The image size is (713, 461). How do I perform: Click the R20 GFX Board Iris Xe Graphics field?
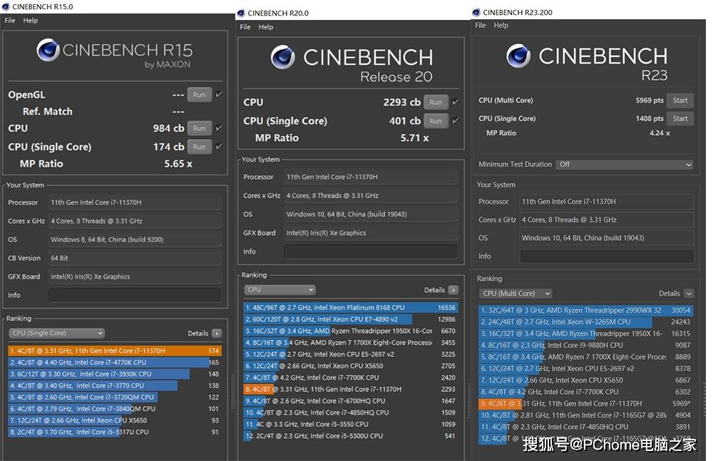point(371,233)
